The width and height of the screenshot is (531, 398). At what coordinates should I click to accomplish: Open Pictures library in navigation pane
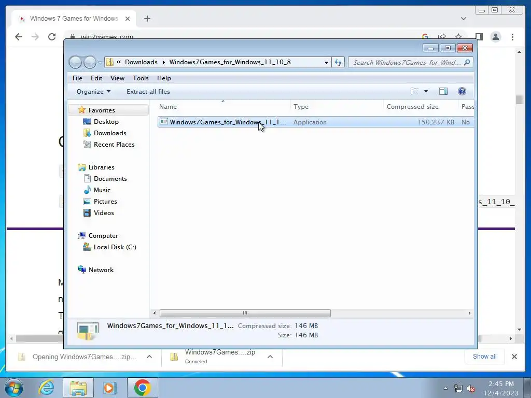pyautogui.click(x=105, y=202)
